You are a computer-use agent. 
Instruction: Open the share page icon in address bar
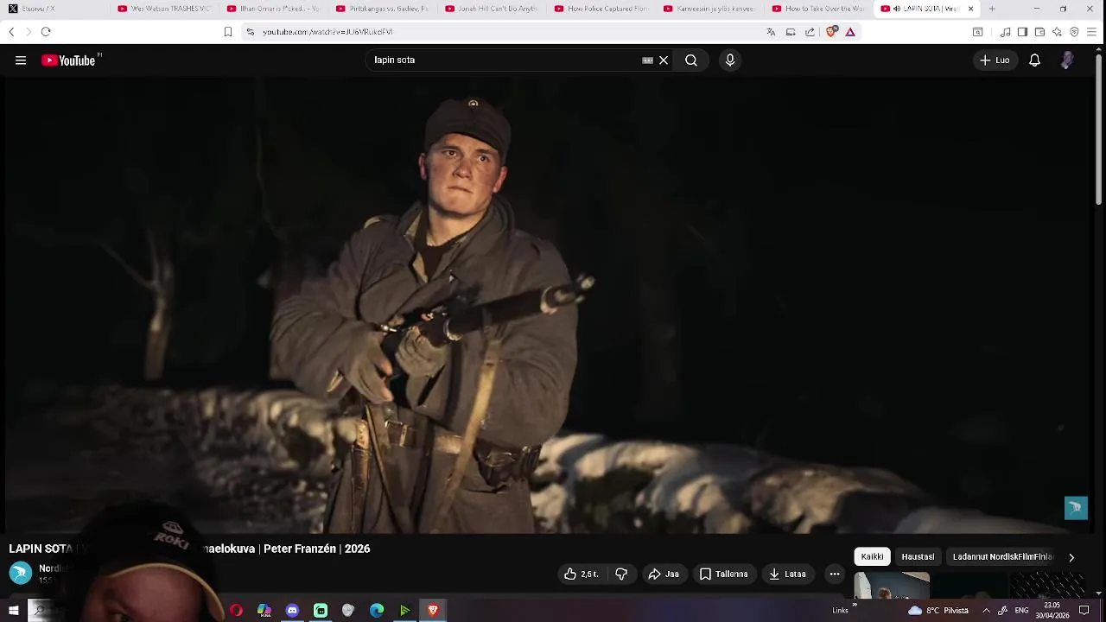[810, 32]
